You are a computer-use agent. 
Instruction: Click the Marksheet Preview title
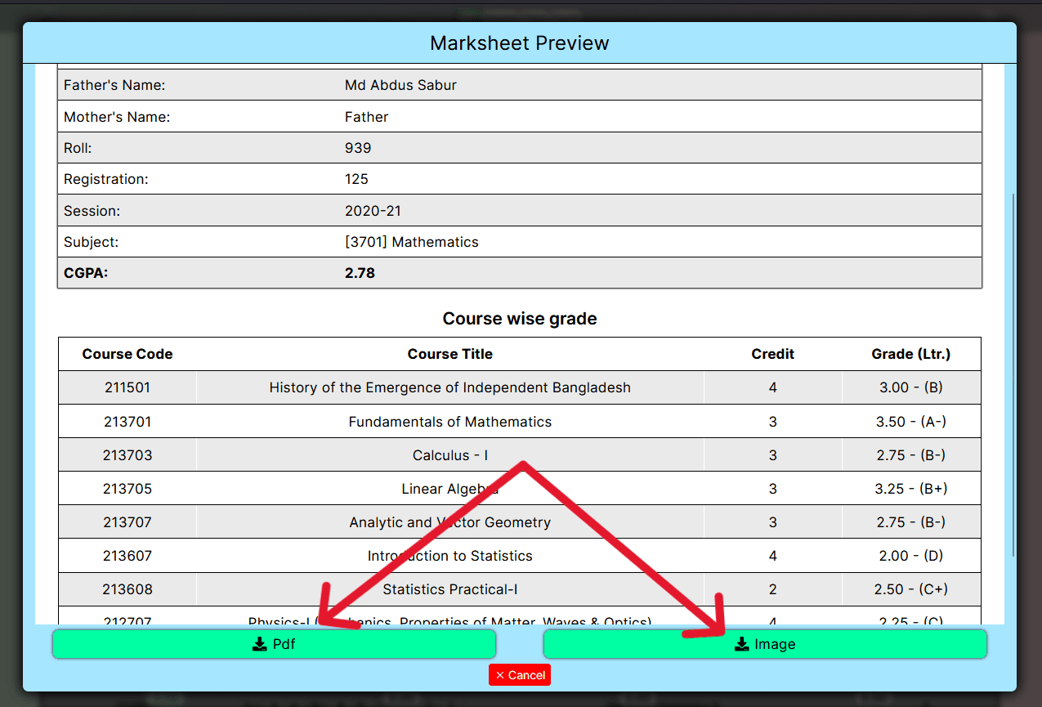pos(520,43)
